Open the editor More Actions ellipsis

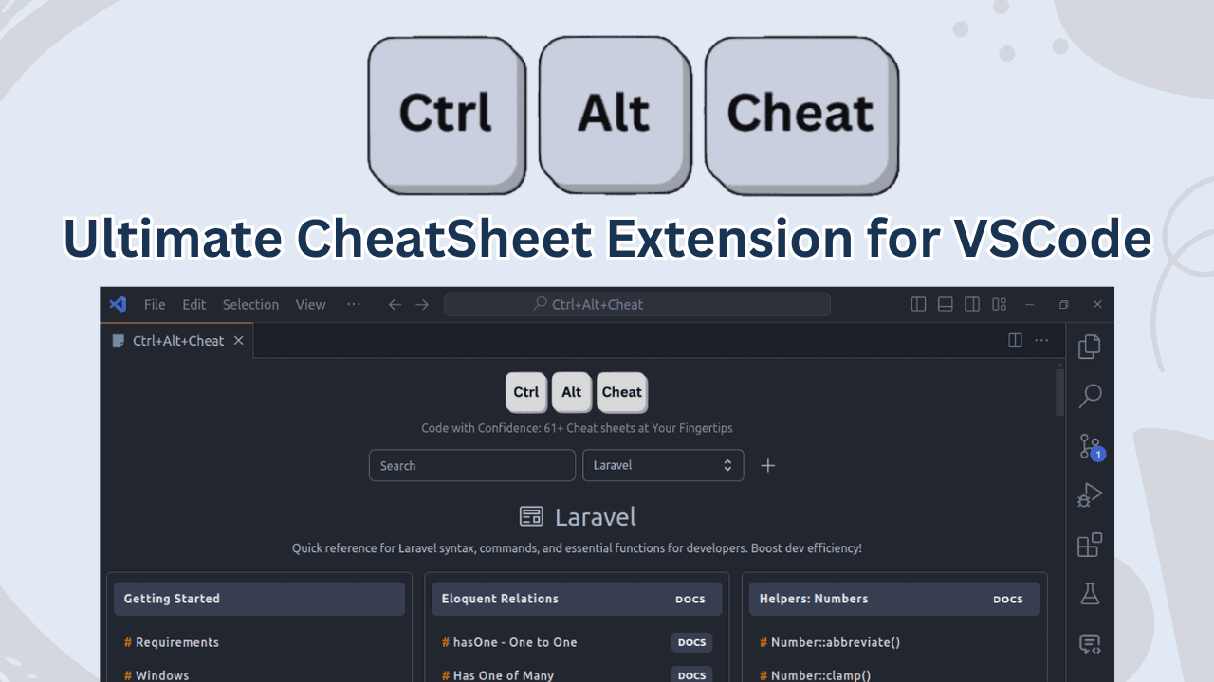[1041, 340]
